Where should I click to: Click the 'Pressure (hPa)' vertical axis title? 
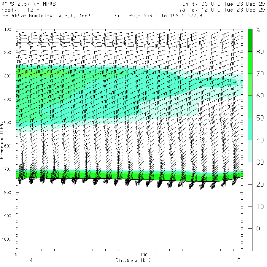pyautogui.click(x=2, y=140)
